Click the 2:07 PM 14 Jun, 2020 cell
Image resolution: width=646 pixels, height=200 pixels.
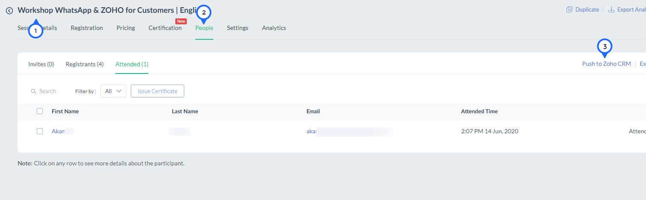[x=490, y=131]
